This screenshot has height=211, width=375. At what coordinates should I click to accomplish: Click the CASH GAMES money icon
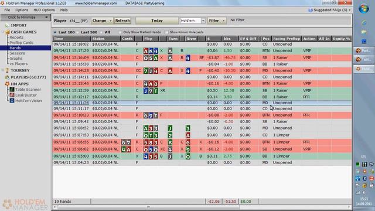pos(7,32)
